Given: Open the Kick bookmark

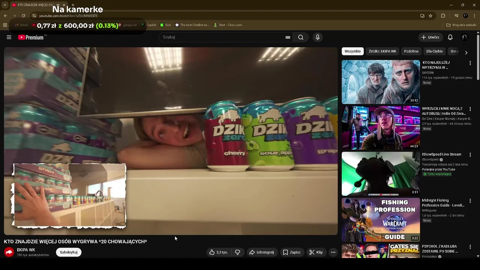Looking at the screenshot, I should pyautogui.click(x=165, y=25).
